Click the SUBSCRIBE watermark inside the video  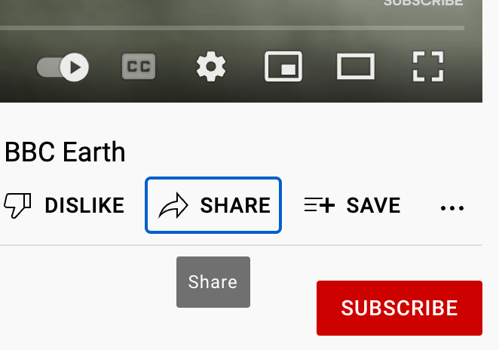424,3
